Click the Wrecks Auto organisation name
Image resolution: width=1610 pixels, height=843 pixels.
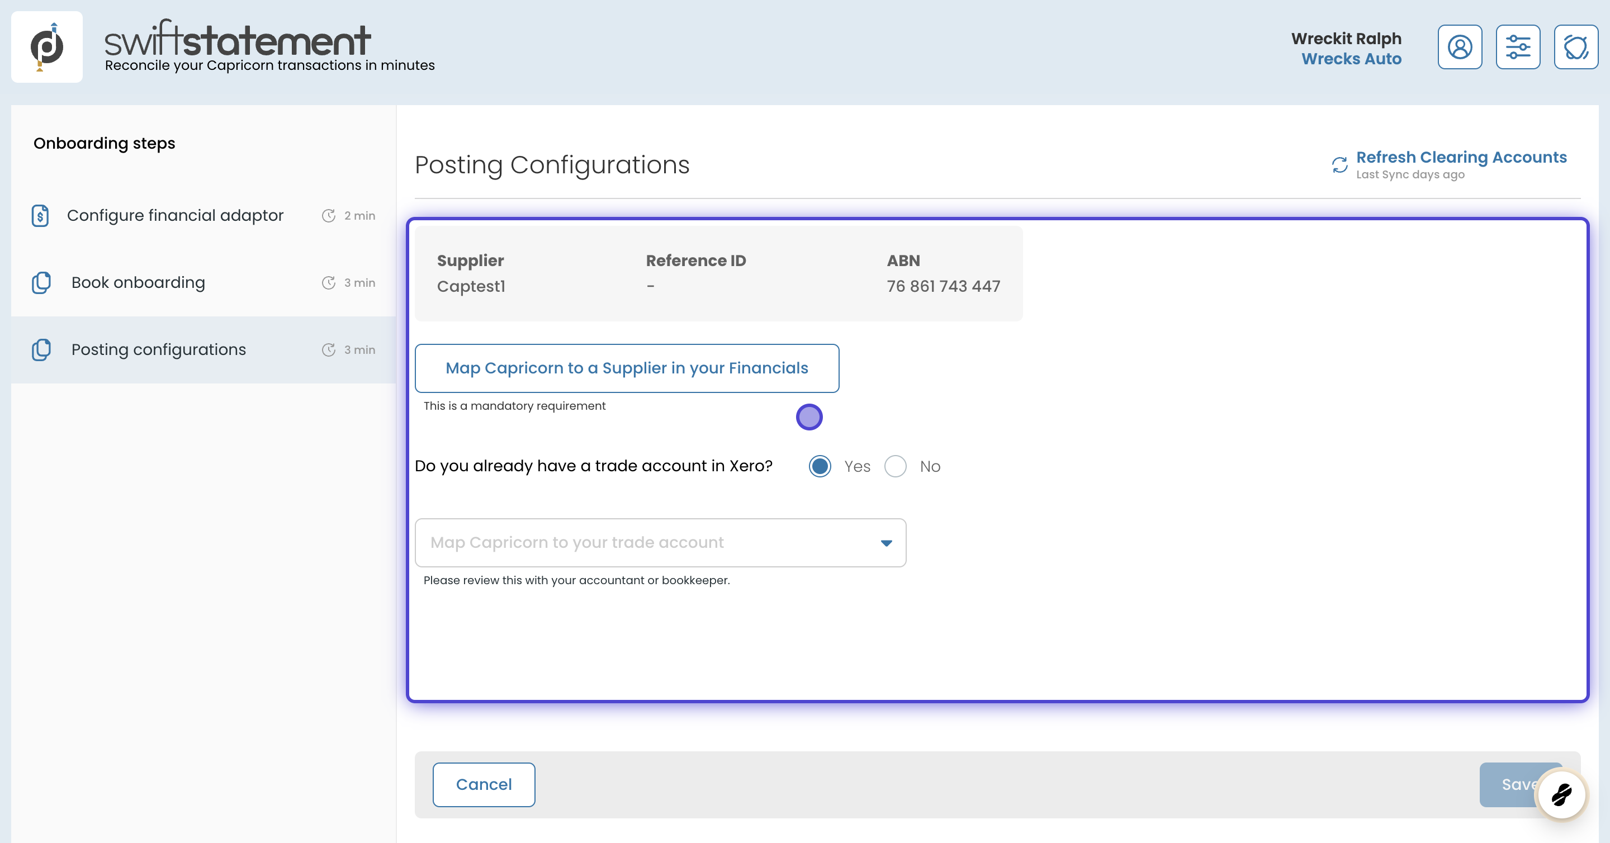[x=1351, y=59]
